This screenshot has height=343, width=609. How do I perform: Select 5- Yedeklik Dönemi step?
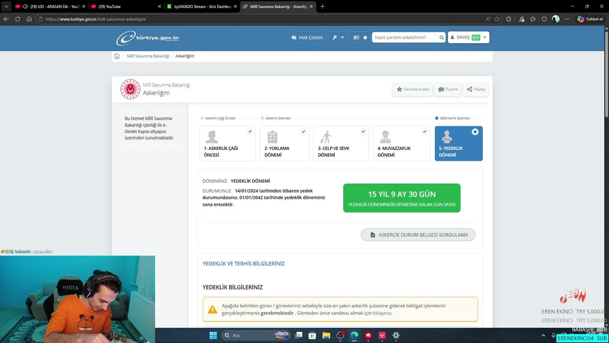click(x=459, y=143)
